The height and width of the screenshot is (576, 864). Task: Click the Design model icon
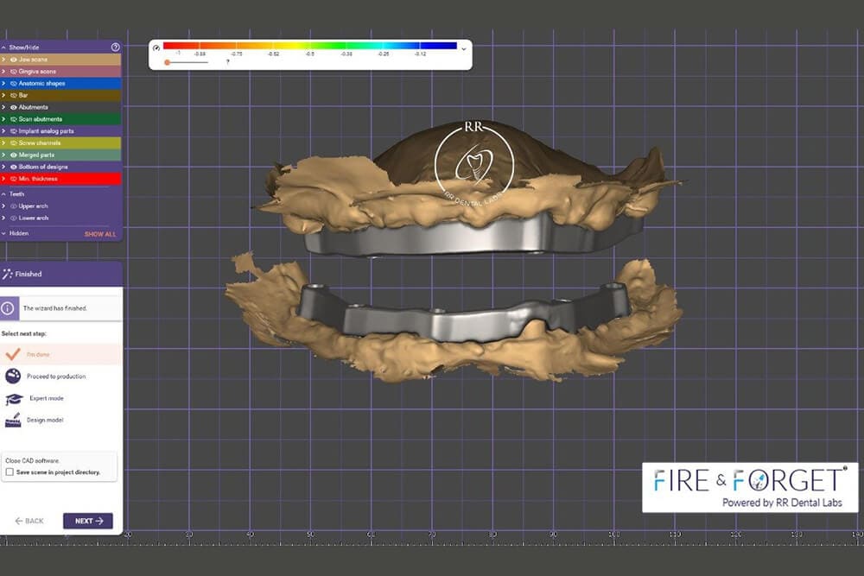coord(13,420)
